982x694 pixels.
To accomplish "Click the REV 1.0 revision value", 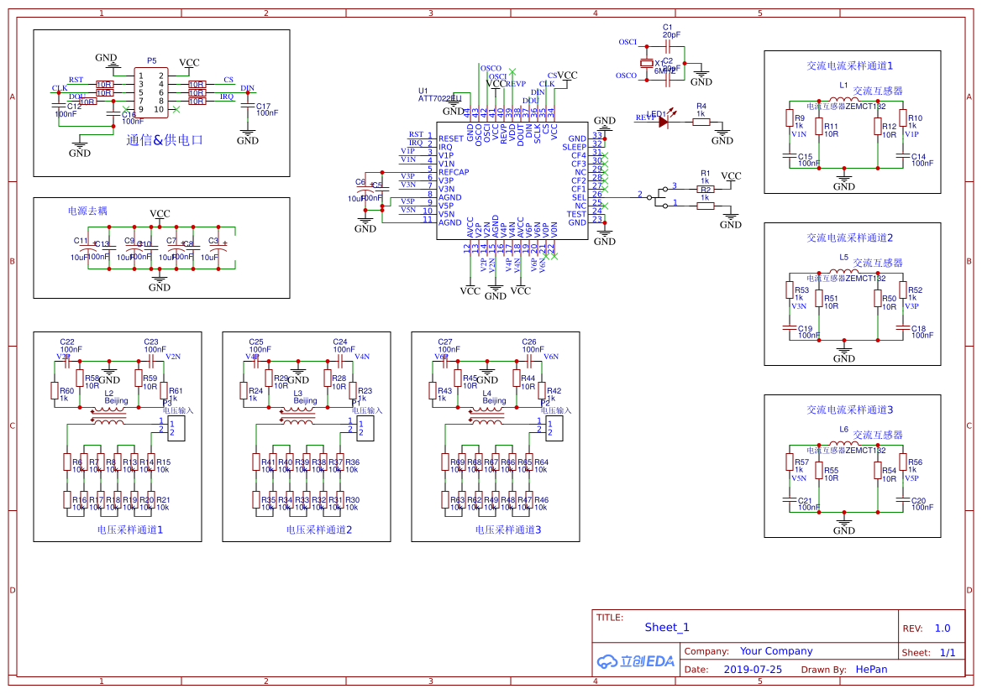I will 942,629.
